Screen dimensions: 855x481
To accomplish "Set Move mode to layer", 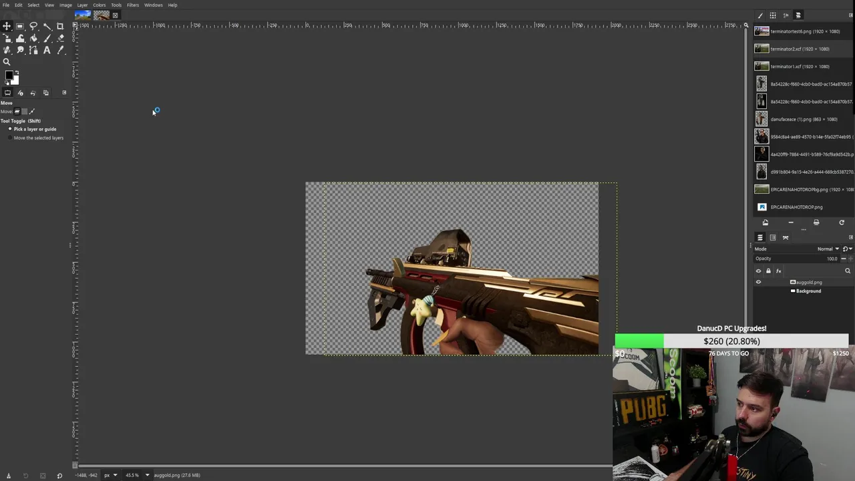I will pos(17,111).
